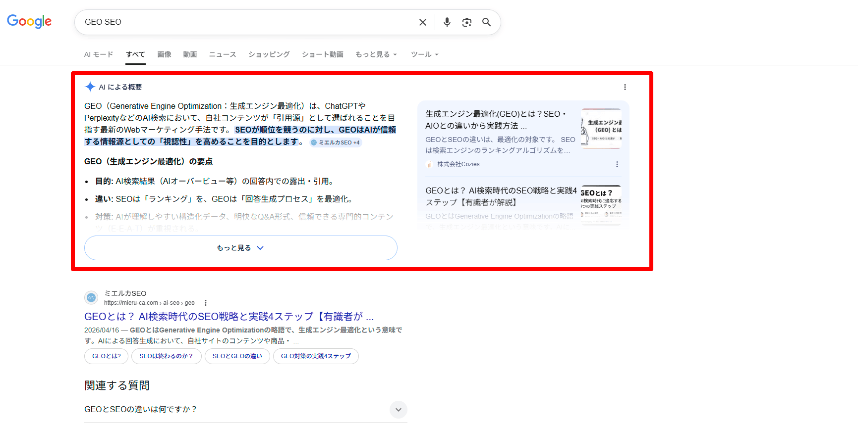
Task: Expand the もっと見る tab dropdown
Action: pyautogui.click(x=376, y=54)
